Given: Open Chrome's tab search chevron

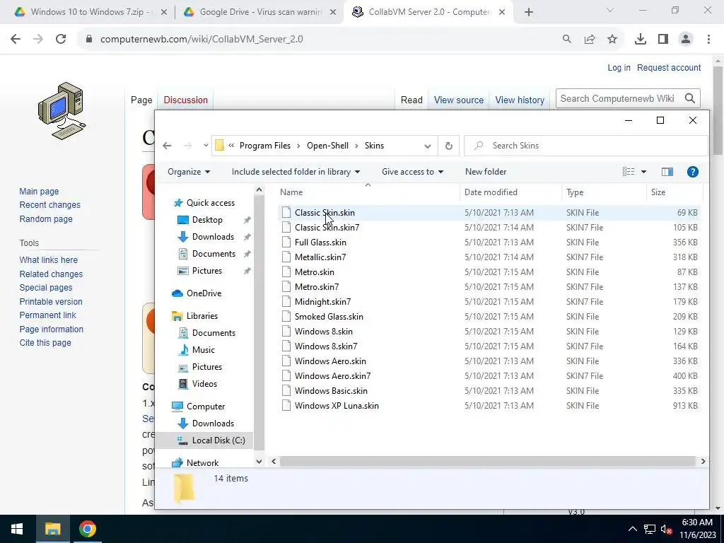Looking at the screenshot, I should [610, 10].
